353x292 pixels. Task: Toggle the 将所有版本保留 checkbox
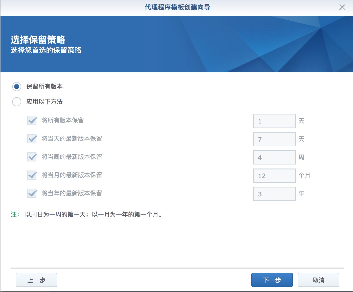click(32, 120)
